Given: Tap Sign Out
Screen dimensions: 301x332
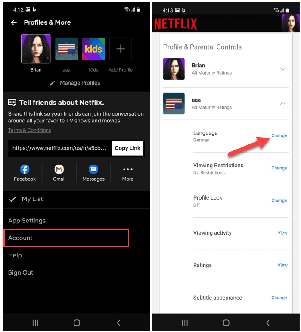Looking at the screenshot, I should click(21, 272).
